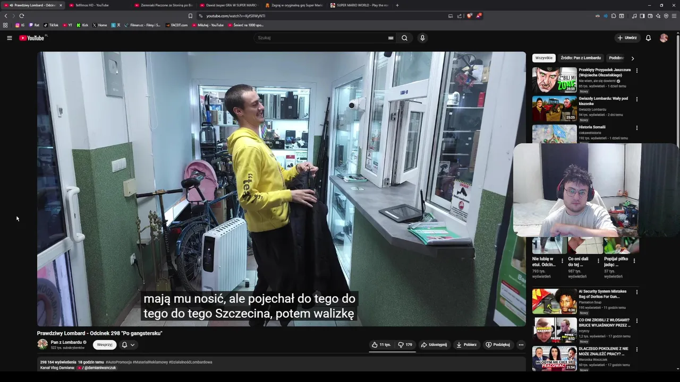Open options for DLACZEGO POKOLENIE Z video

coord(637,349)
